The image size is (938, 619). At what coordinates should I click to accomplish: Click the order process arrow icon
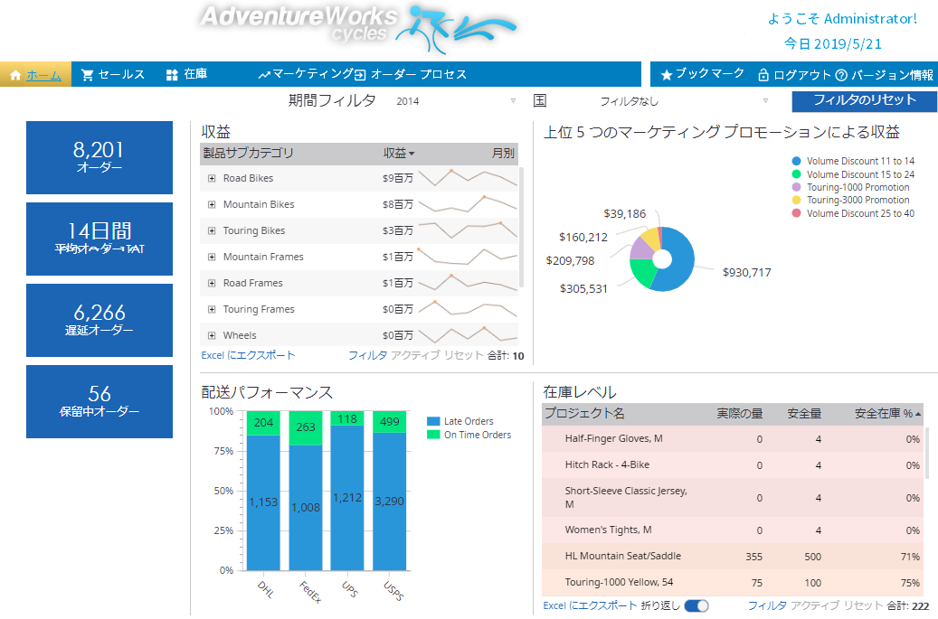point(360,75)
